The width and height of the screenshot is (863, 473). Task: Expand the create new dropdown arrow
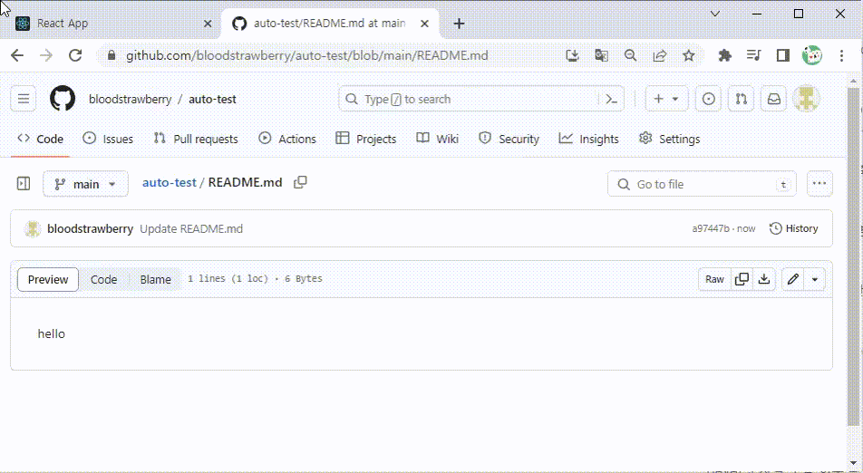click(676, 100)
